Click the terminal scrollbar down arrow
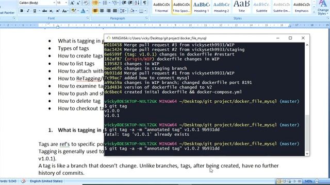Image resolution: width=330 pixels, height=185 pixels. pyautogui.click(x=307, y=154)
